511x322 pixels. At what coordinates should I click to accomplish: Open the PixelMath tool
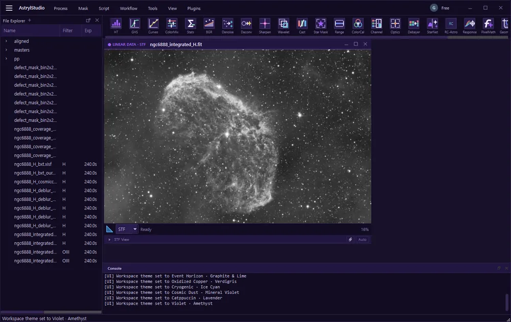coord(488,26)
